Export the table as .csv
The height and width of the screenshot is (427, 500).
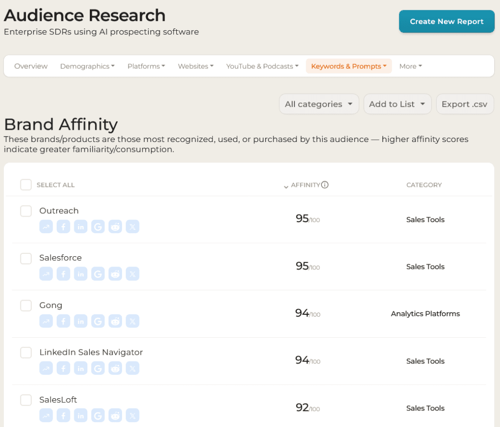pos(465,104)
